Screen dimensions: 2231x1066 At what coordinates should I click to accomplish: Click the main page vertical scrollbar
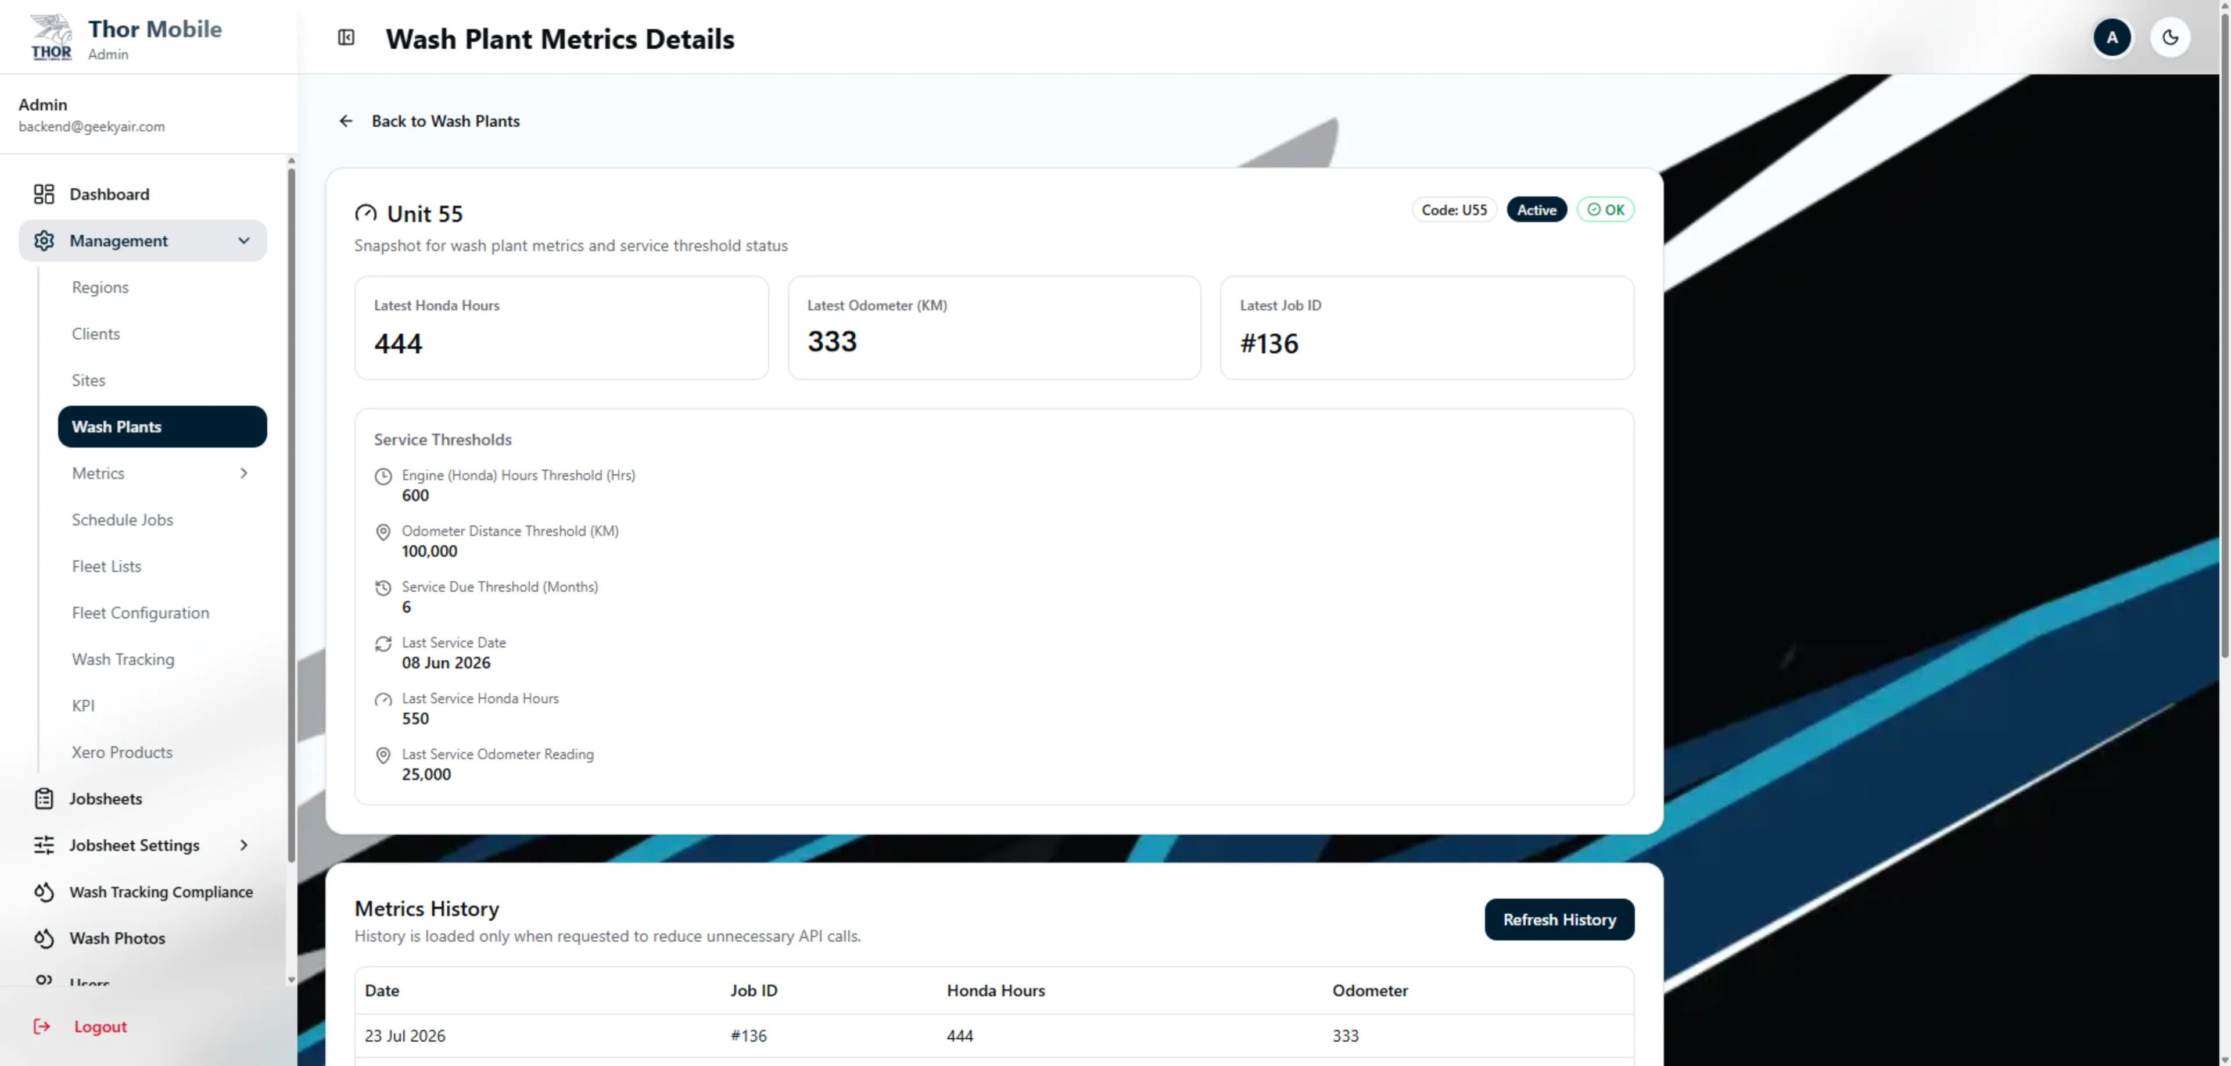click(x=2224, y=335)
